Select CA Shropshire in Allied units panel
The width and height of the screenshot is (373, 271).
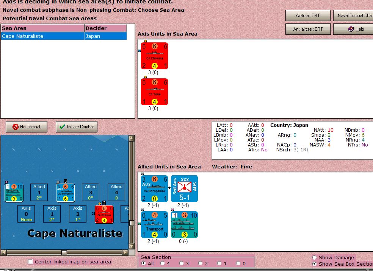click(x=154, y=188)
